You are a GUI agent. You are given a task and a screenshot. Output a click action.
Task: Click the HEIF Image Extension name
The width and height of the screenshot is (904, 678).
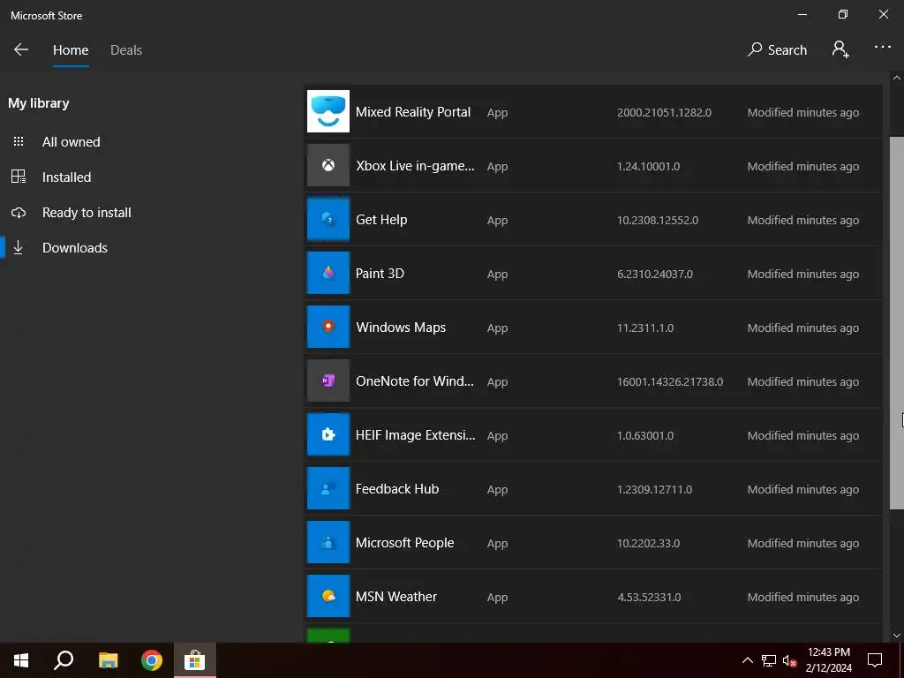point(416,435)
